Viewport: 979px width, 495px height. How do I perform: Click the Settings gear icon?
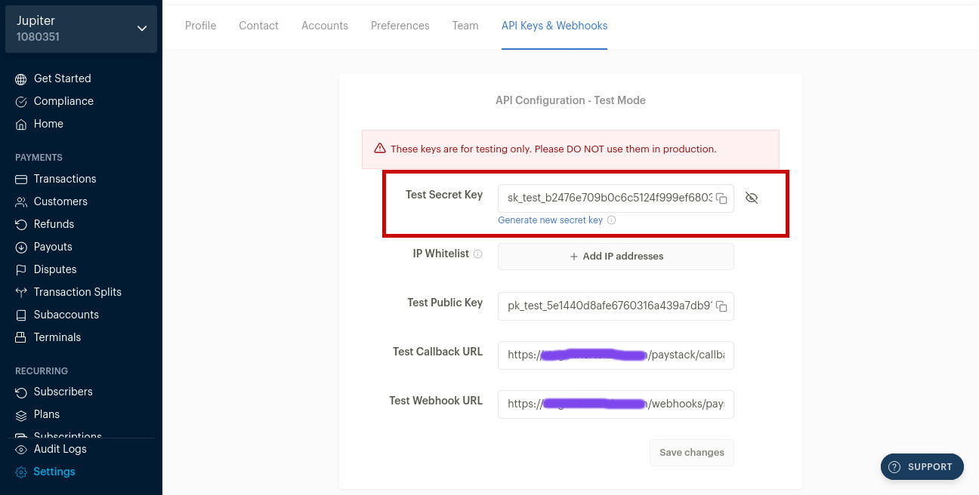pyautogui.click(x=21, y=472)
